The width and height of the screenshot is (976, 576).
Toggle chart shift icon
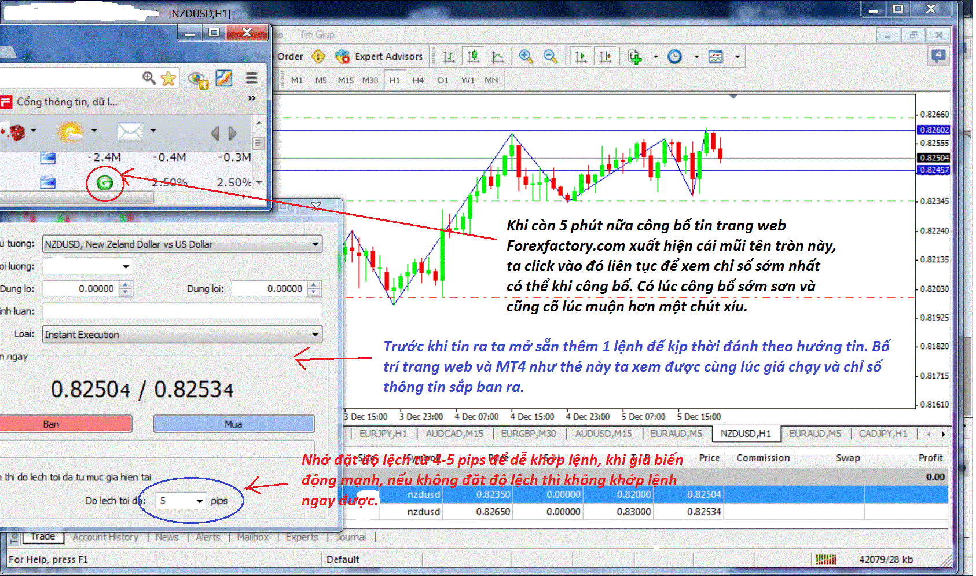(x=605, y=57)
